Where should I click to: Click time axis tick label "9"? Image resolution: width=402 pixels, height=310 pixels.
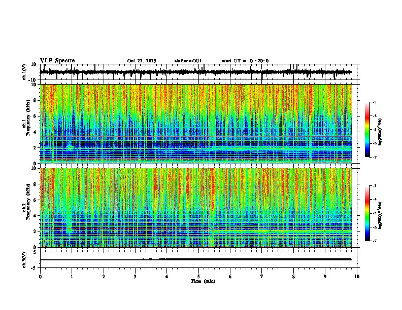[x=325, y=277]
